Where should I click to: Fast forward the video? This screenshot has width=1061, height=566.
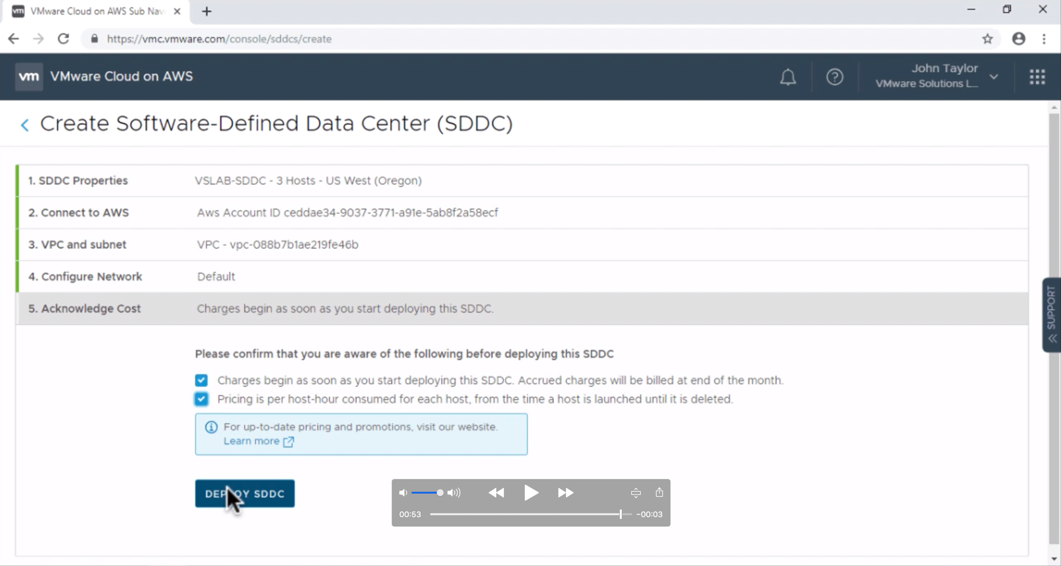coord(565,492)
